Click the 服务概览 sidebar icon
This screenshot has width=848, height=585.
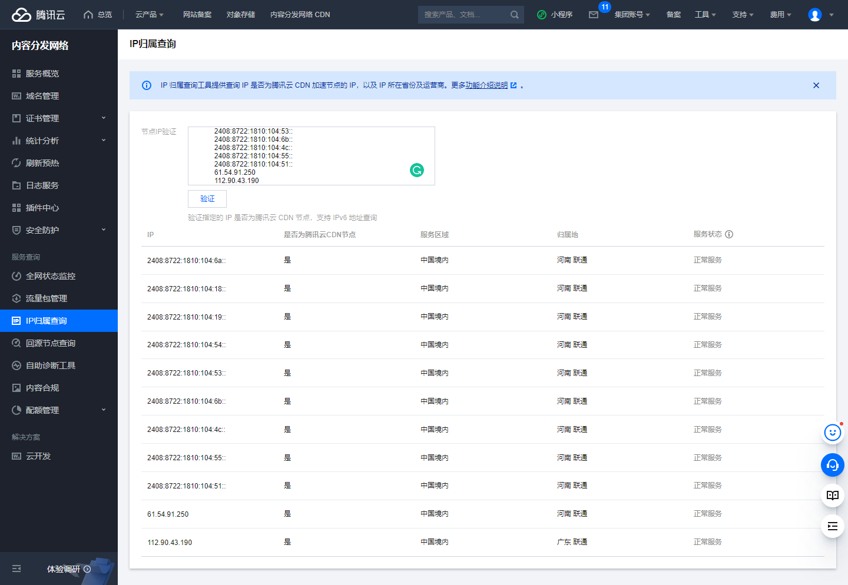tap(16, 74)
